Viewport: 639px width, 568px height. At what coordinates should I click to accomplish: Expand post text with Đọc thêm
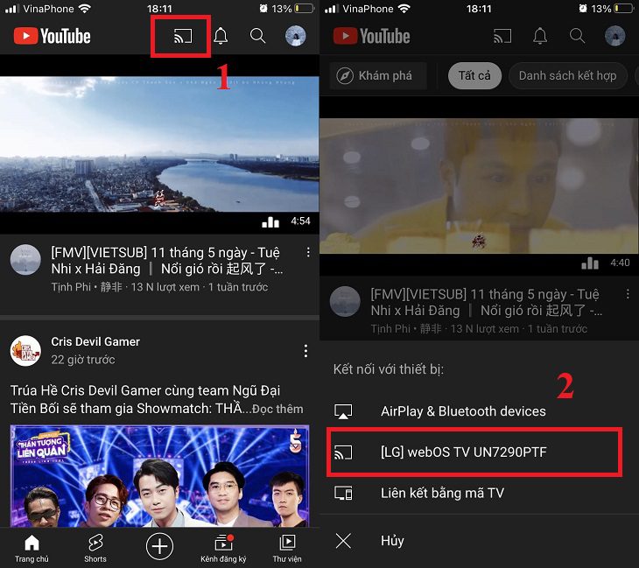click(277, 409)
